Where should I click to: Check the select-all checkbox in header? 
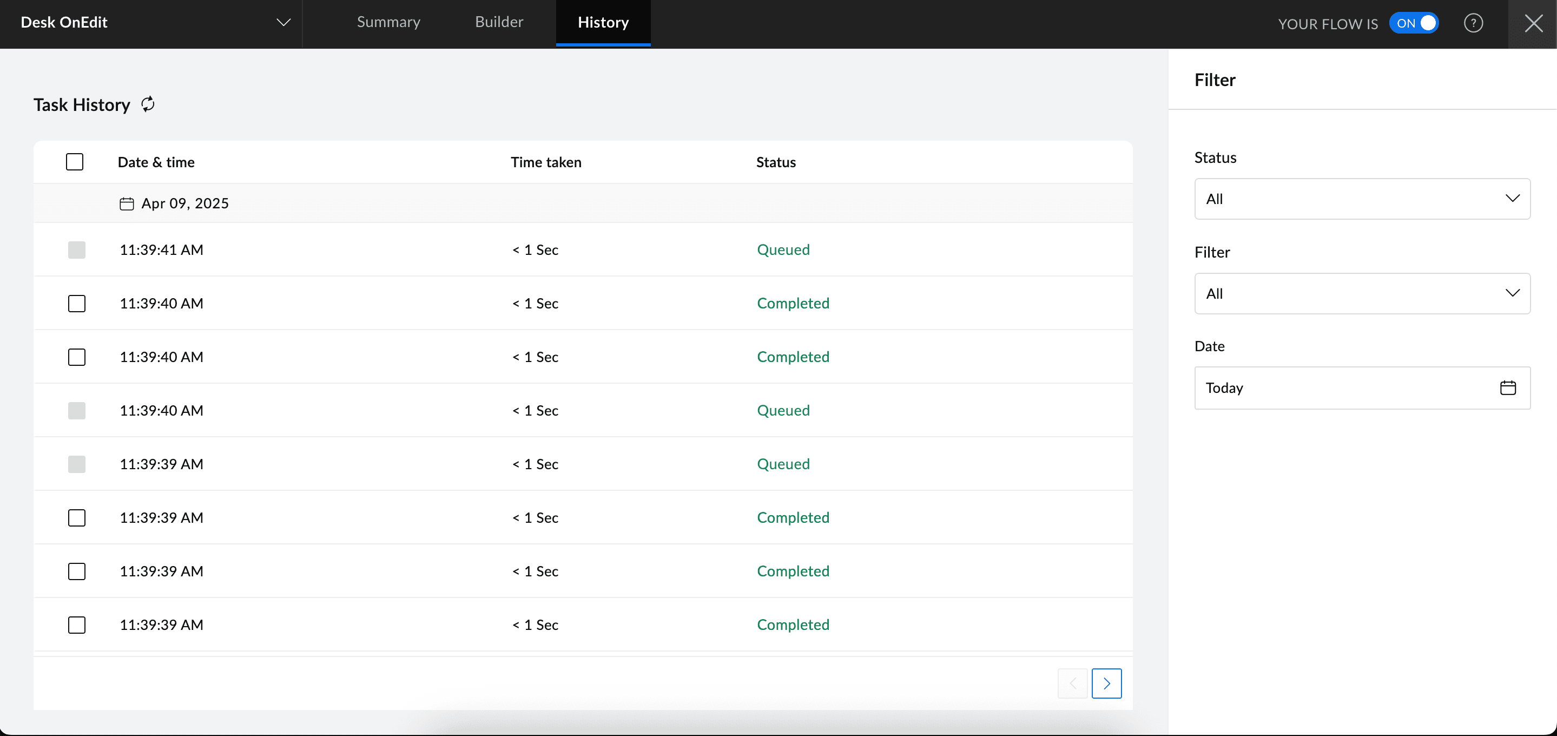[74, 162]
